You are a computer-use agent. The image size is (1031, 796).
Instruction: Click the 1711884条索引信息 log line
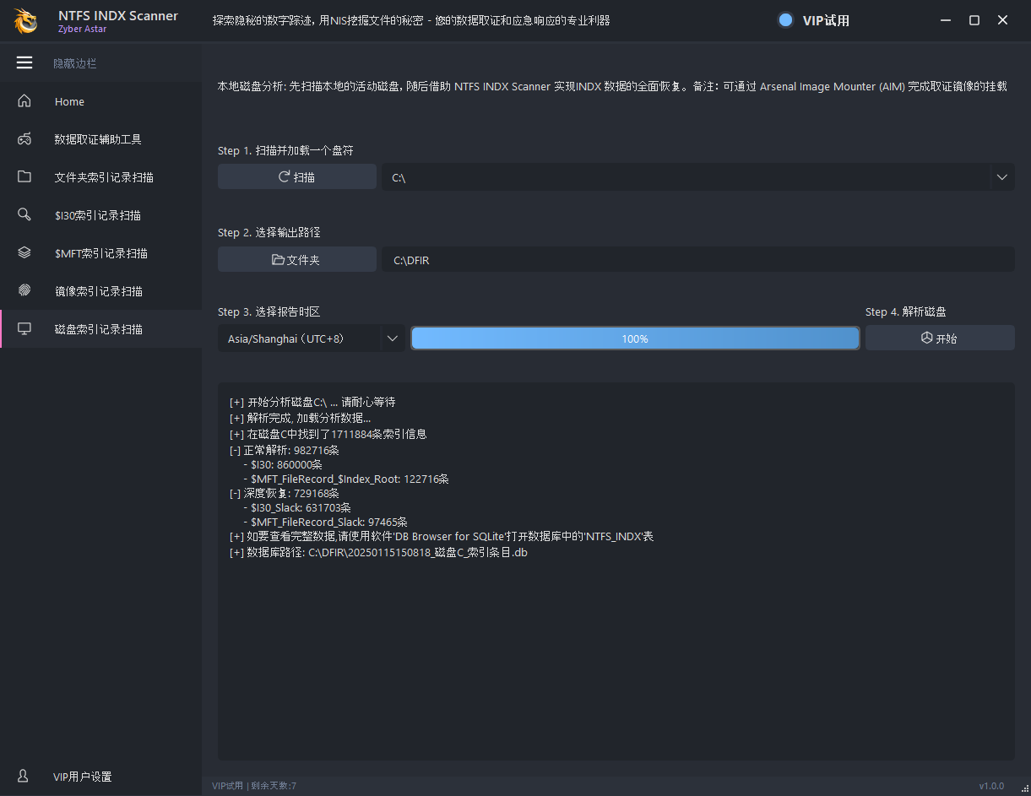pos(328,435)
